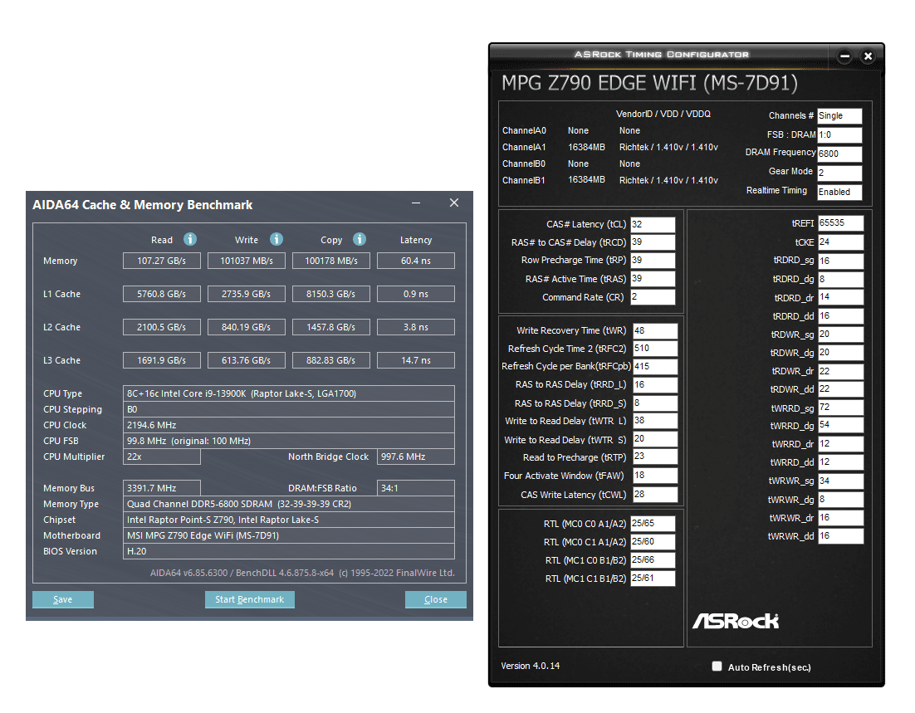The height and width of the screenshot is (713, 915).
Task: Click the Memory Copy value 100178 MB/s
Action: pos(330,261)
